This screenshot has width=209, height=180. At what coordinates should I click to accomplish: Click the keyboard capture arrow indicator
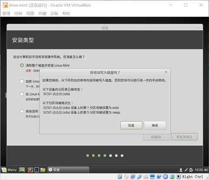178,177
